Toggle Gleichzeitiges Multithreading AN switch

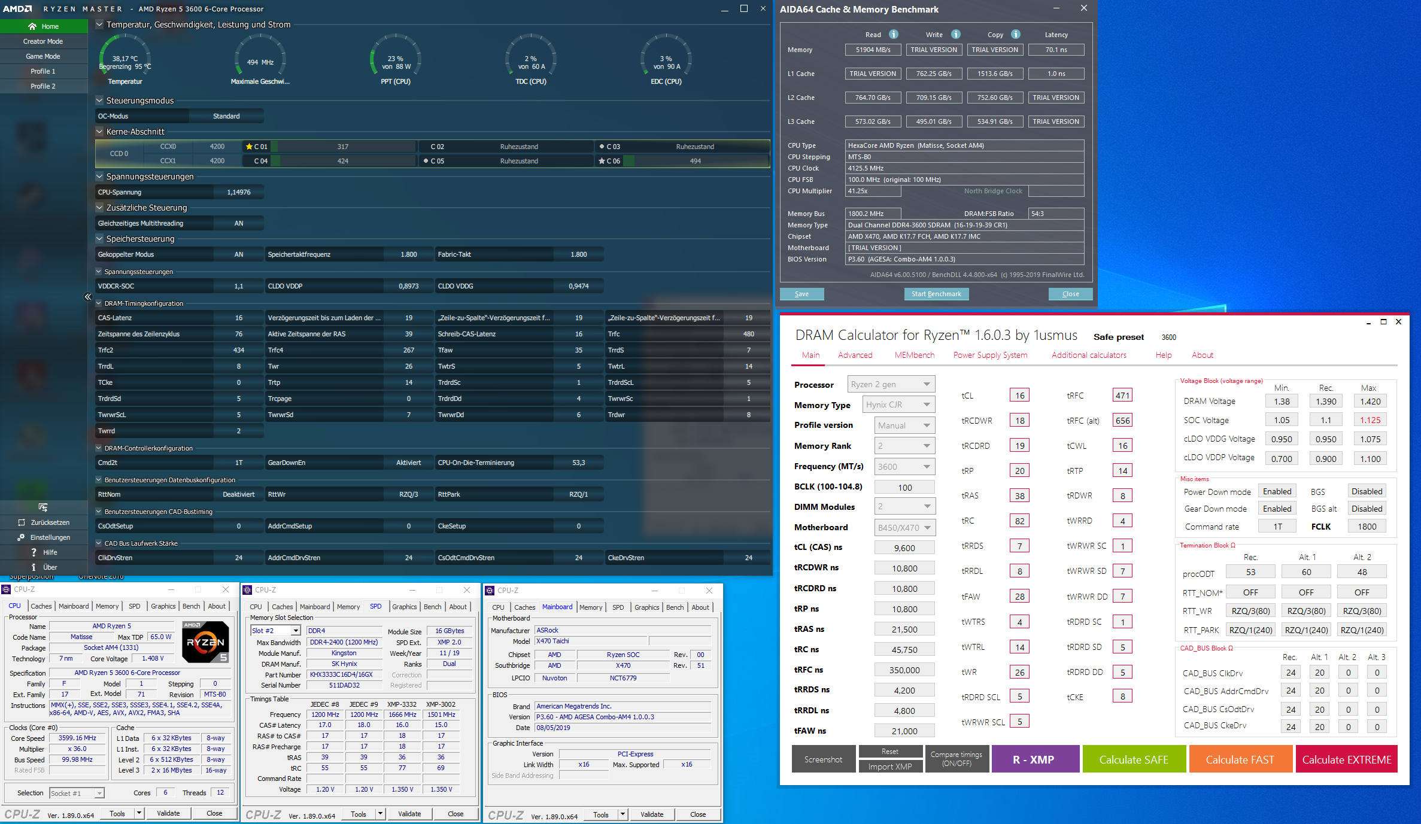coord(238,223)
